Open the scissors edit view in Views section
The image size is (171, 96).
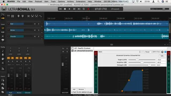tap(3, 36)
